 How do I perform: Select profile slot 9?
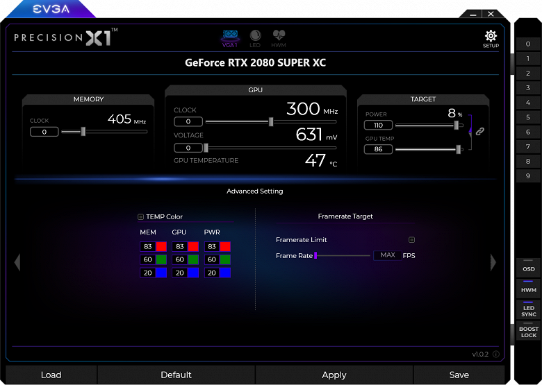528,176
